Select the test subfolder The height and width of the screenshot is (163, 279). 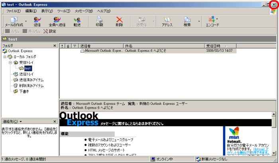coord(28,68)
